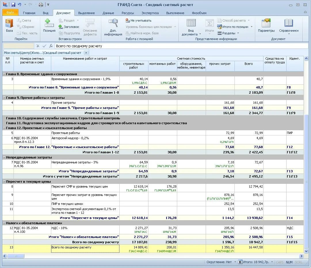Viewport: 311px width, 268px height.
Task: Select cell Авторский надзор - 0,2%
Action: tap(85, 140)
